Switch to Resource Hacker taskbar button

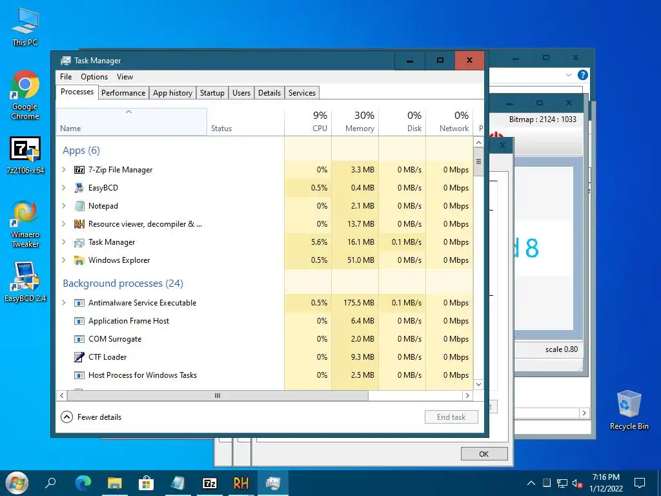click(241, 483)
